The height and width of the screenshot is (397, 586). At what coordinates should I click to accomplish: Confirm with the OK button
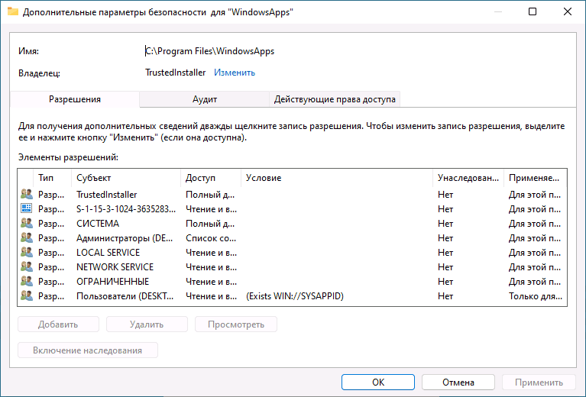pyautogui.click(x=378, y=382)
